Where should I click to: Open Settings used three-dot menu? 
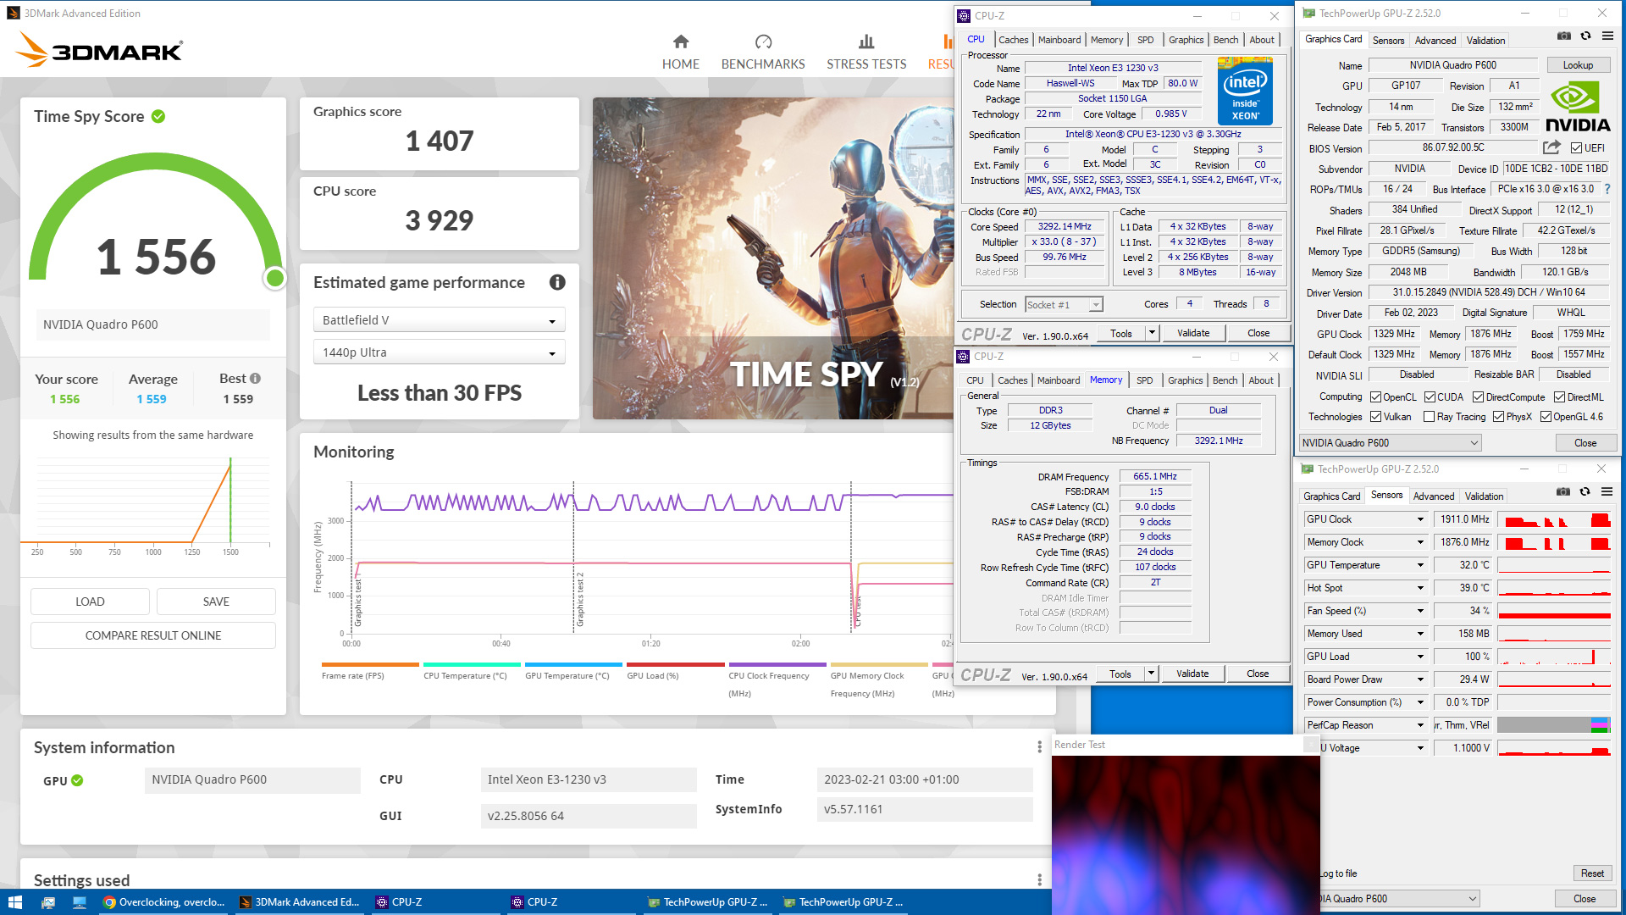point(1039,879)
